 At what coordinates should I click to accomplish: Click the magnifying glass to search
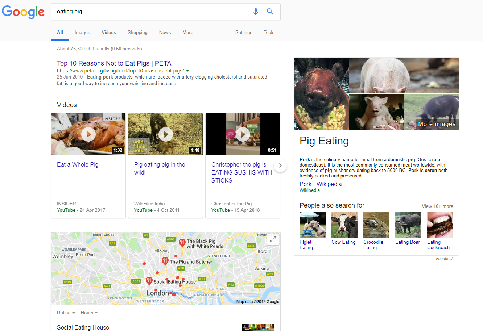click(270, 11)
